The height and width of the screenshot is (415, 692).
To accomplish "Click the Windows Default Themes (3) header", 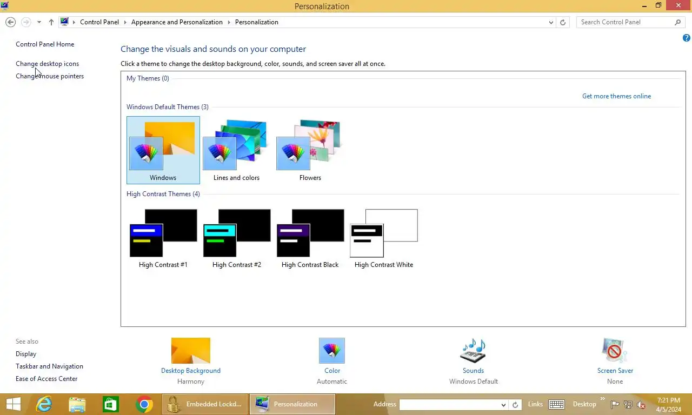I will [x=168, y=107].
